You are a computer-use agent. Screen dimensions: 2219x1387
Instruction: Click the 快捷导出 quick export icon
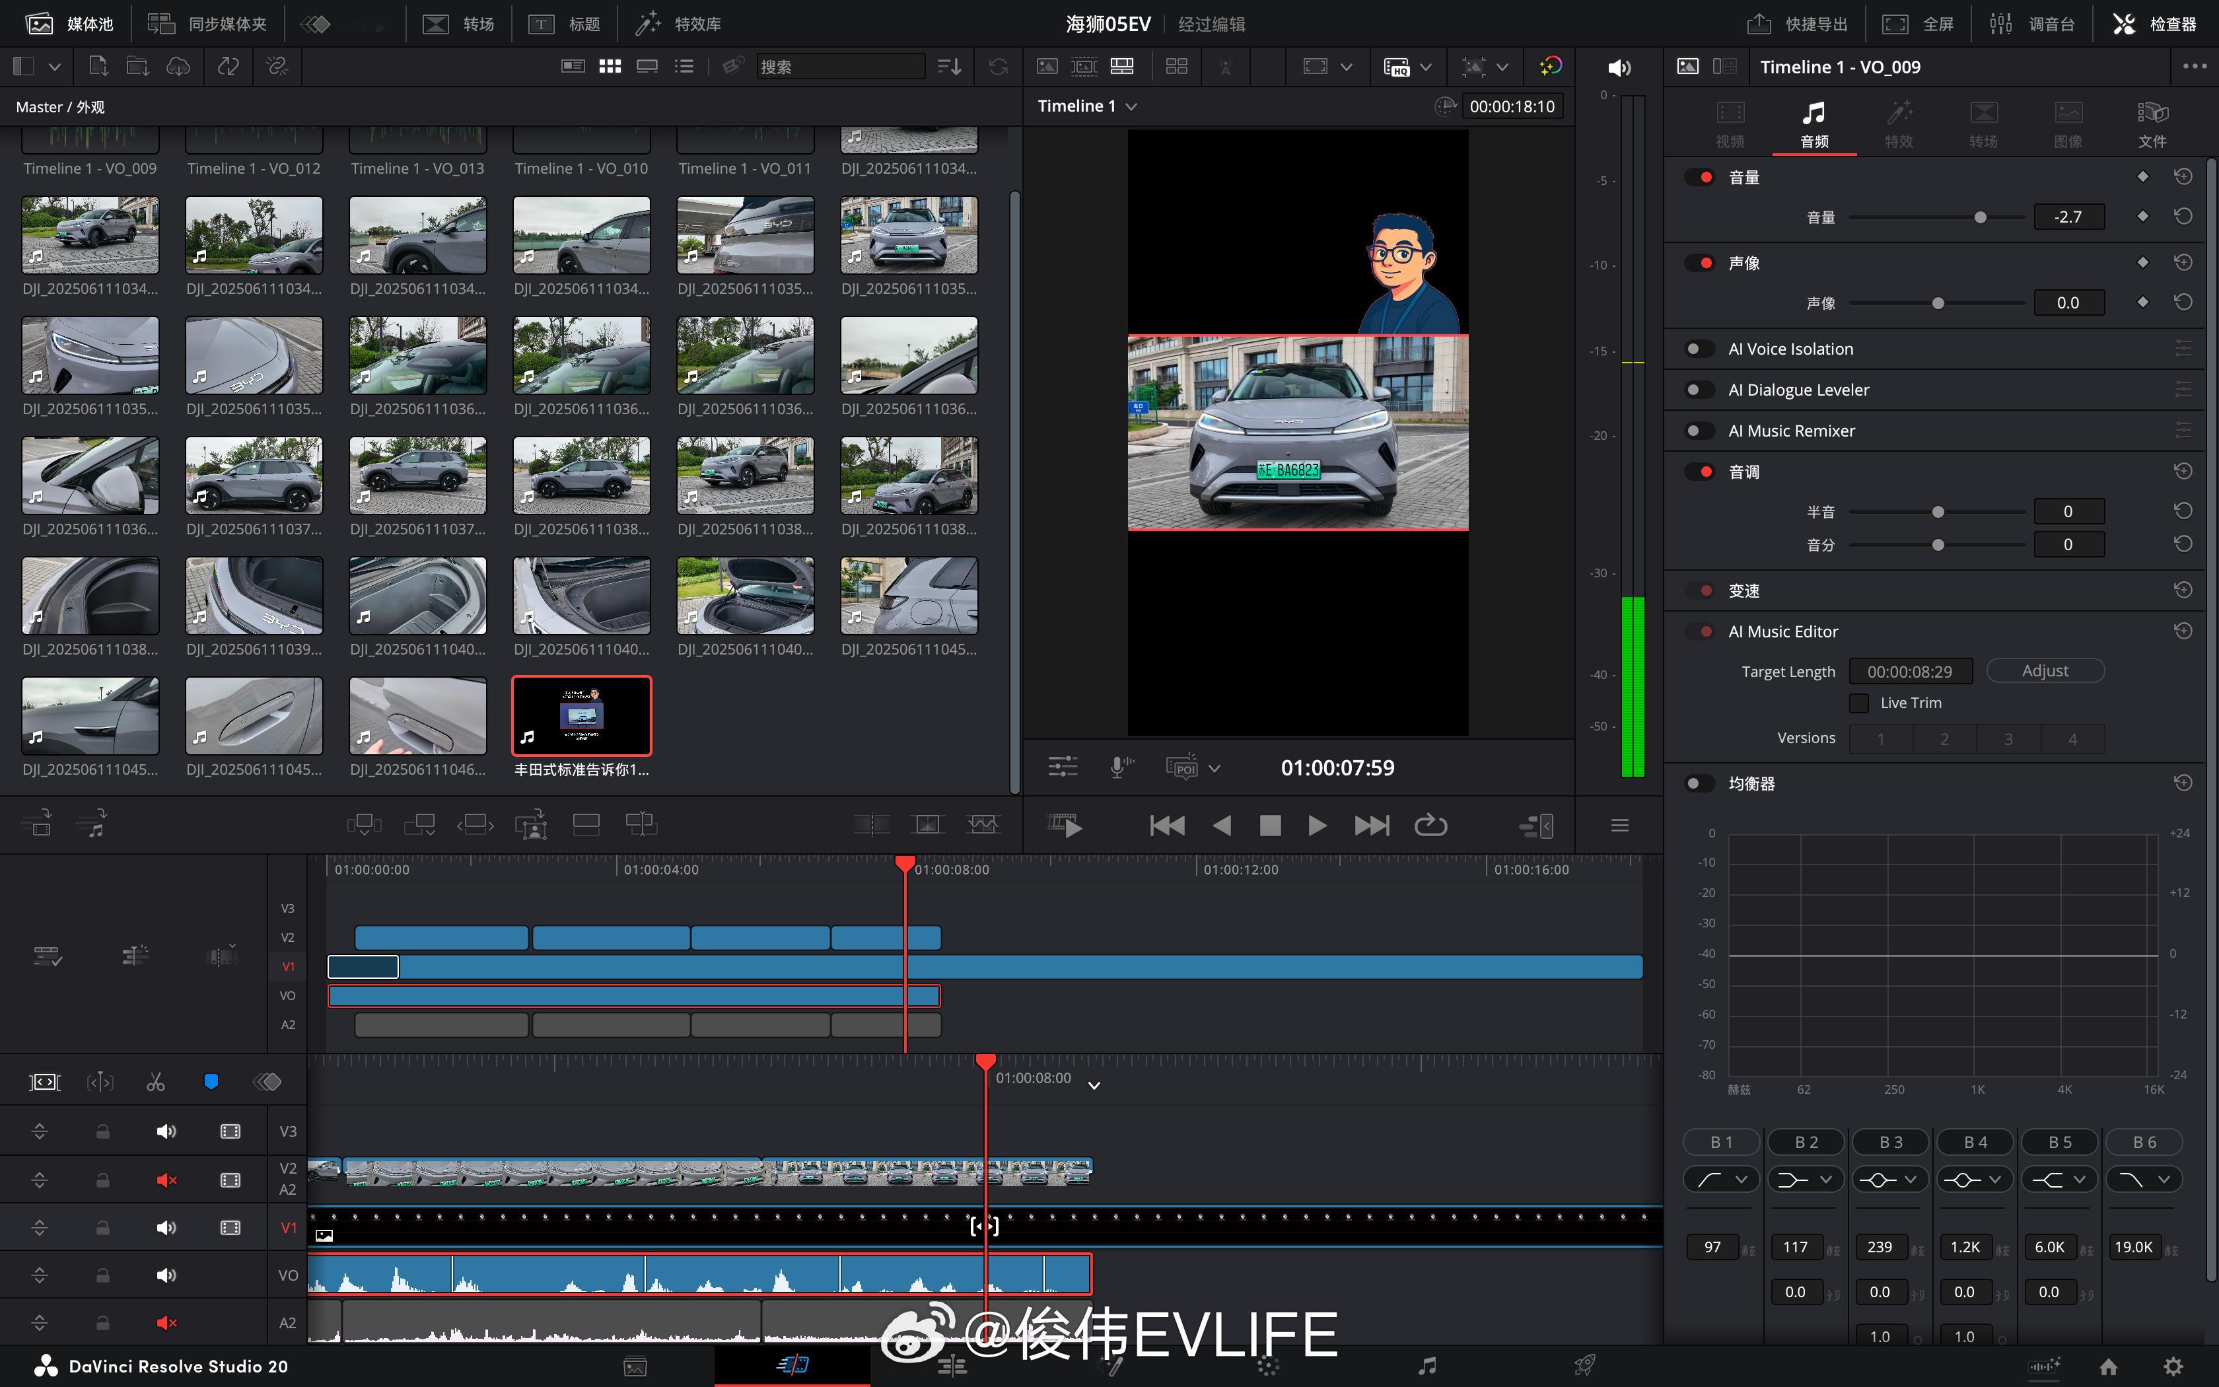point(1759,24)
